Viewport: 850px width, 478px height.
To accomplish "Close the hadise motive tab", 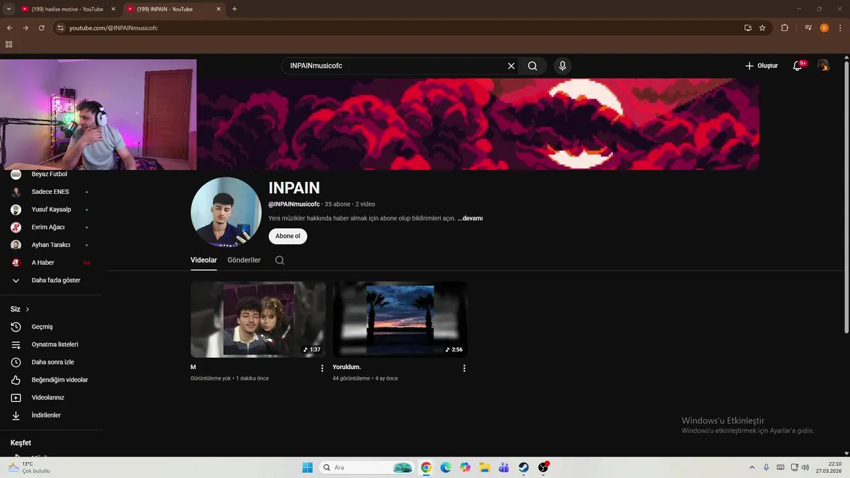I will click(x=114, y=9).
